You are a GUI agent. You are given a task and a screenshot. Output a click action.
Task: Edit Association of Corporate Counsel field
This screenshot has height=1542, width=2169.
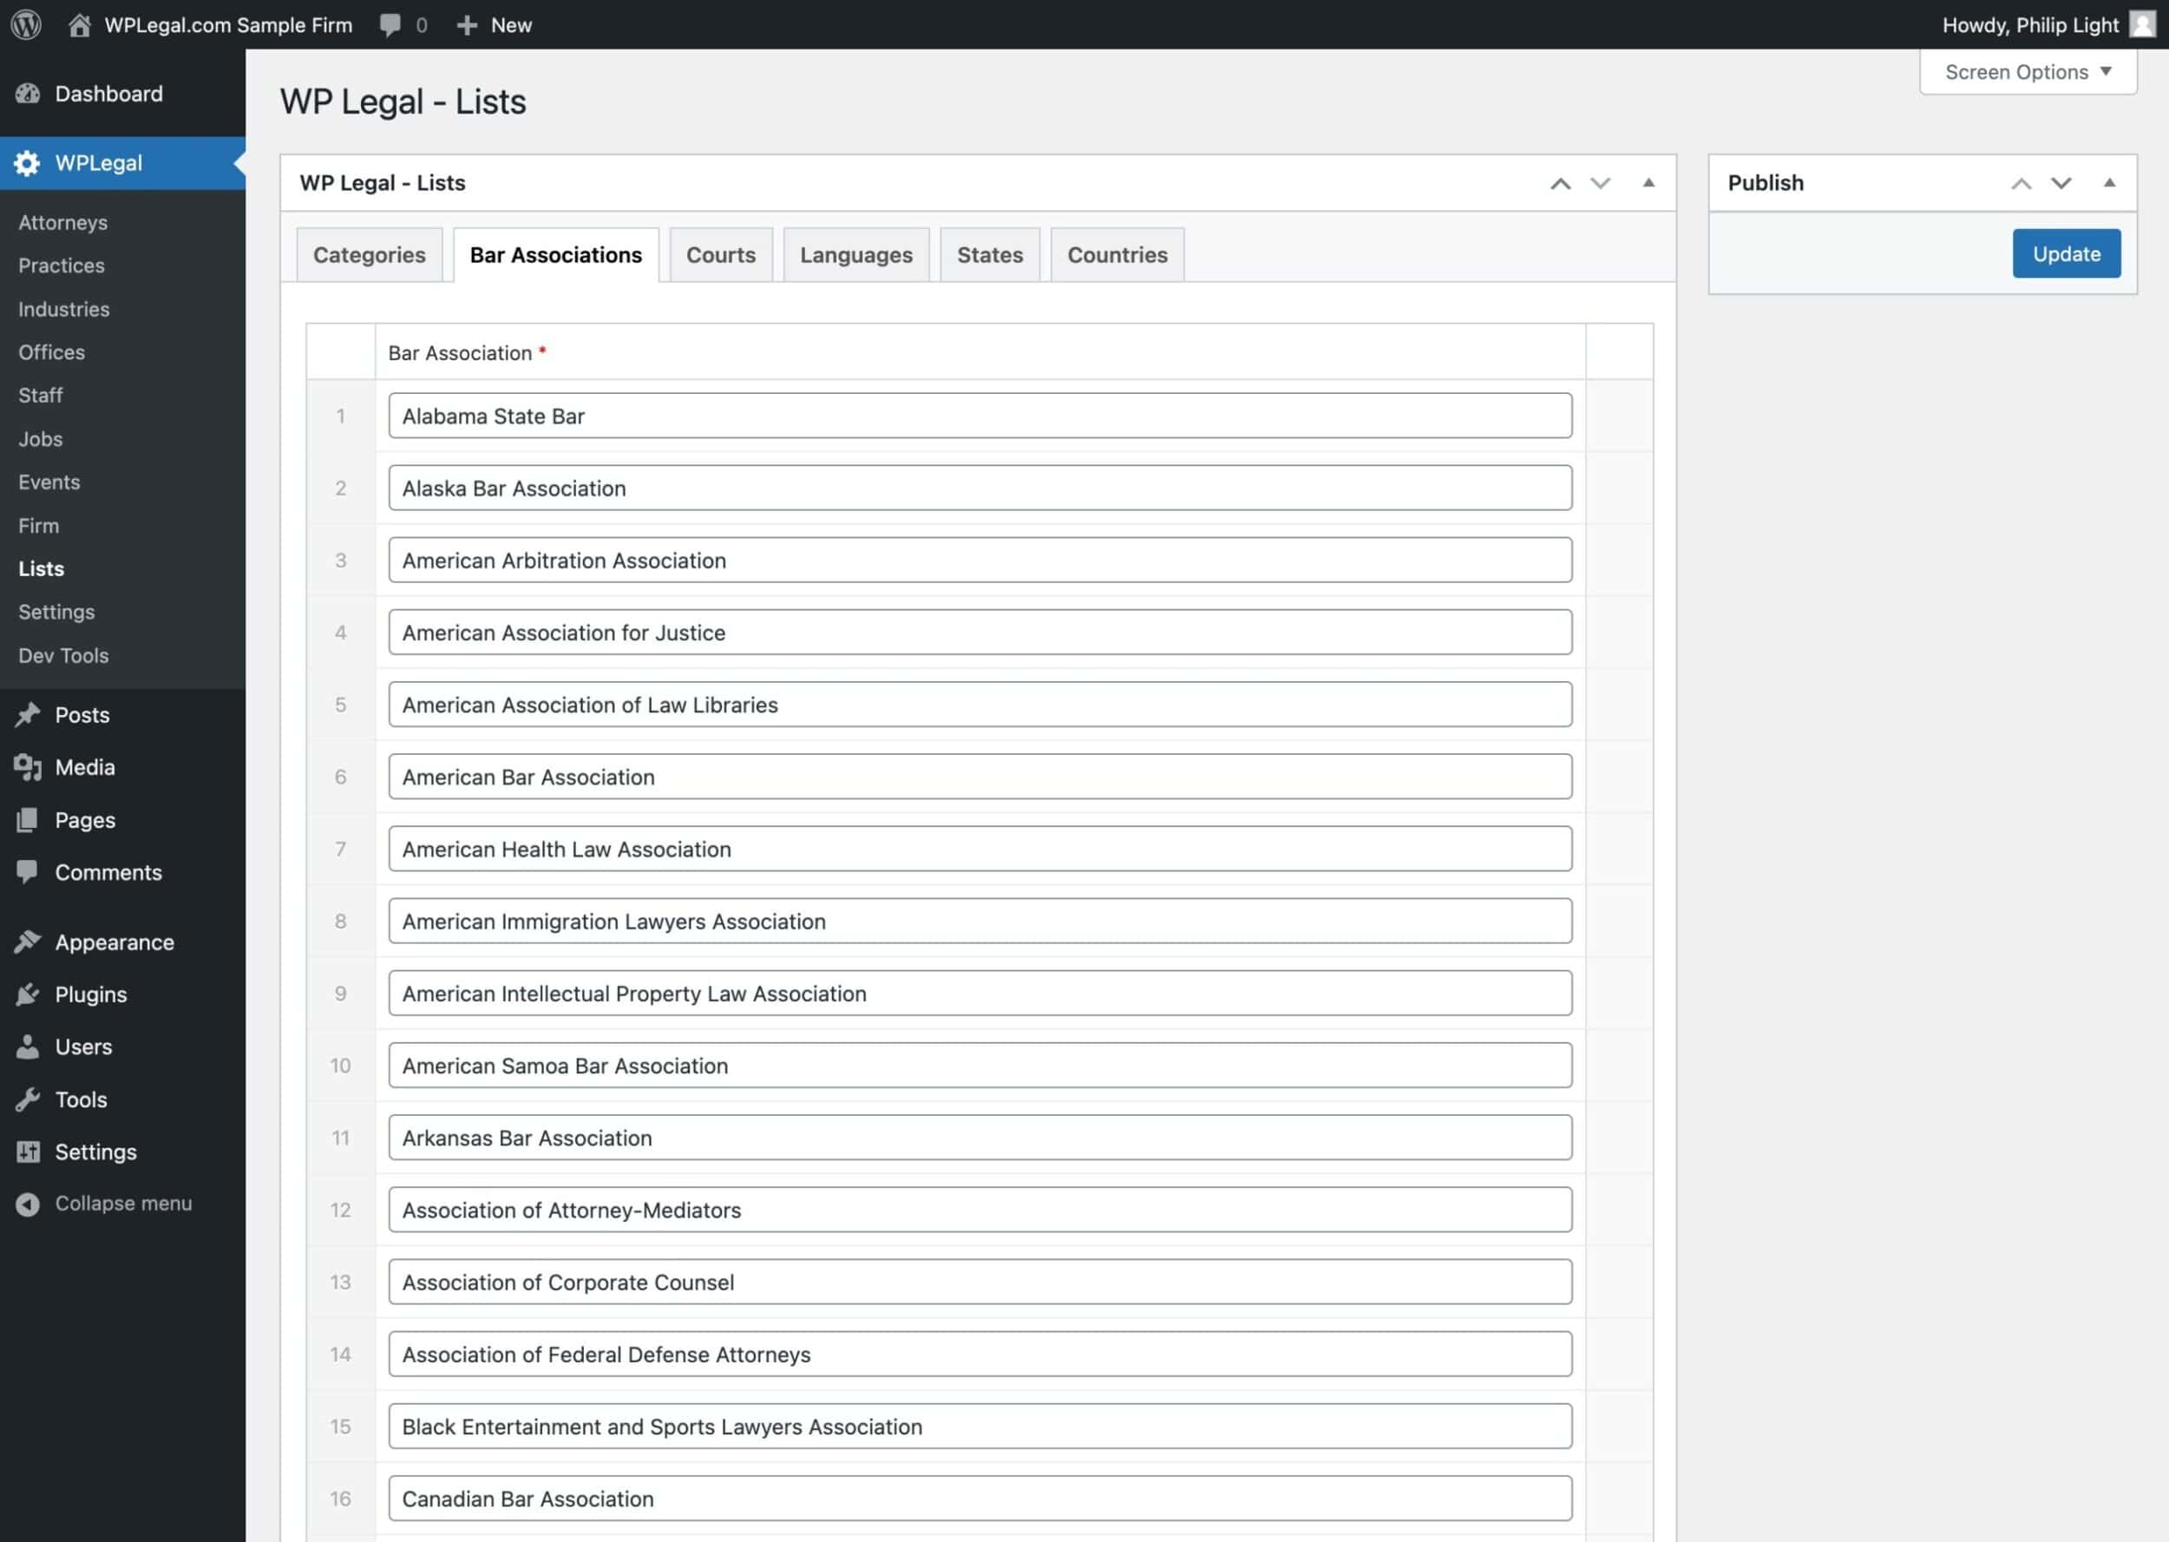(980, 1282)
